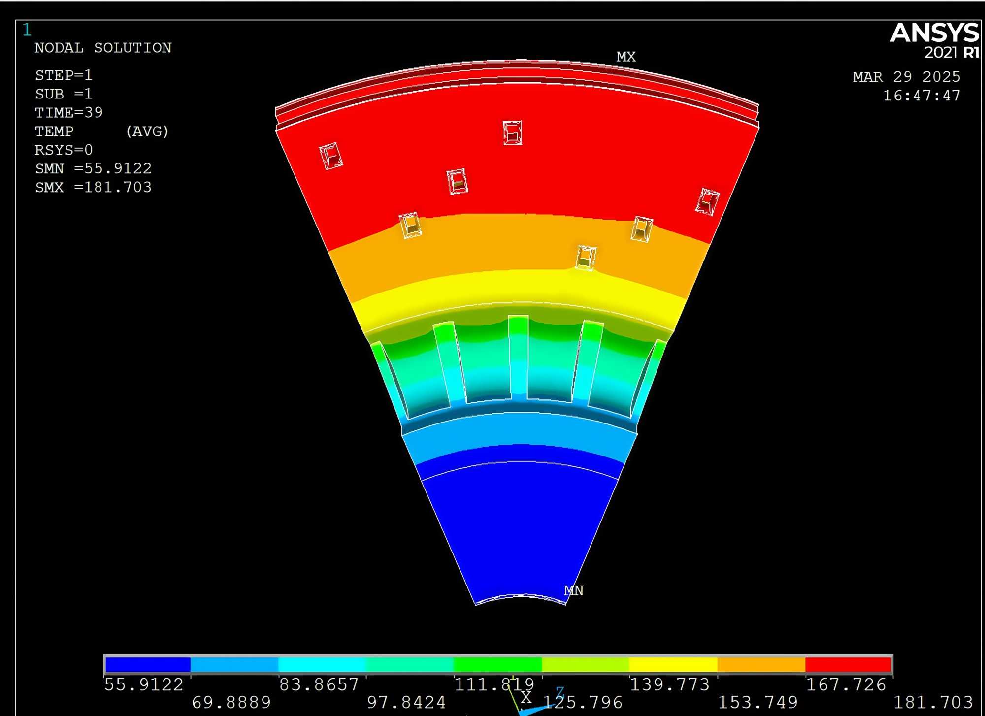Click the MAR 29 2025 date text

[x=907, y=77]
